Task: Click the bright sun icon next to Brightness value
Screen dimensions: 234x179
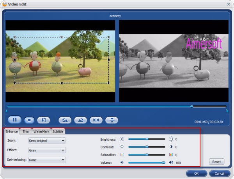Action: (171, 139)
